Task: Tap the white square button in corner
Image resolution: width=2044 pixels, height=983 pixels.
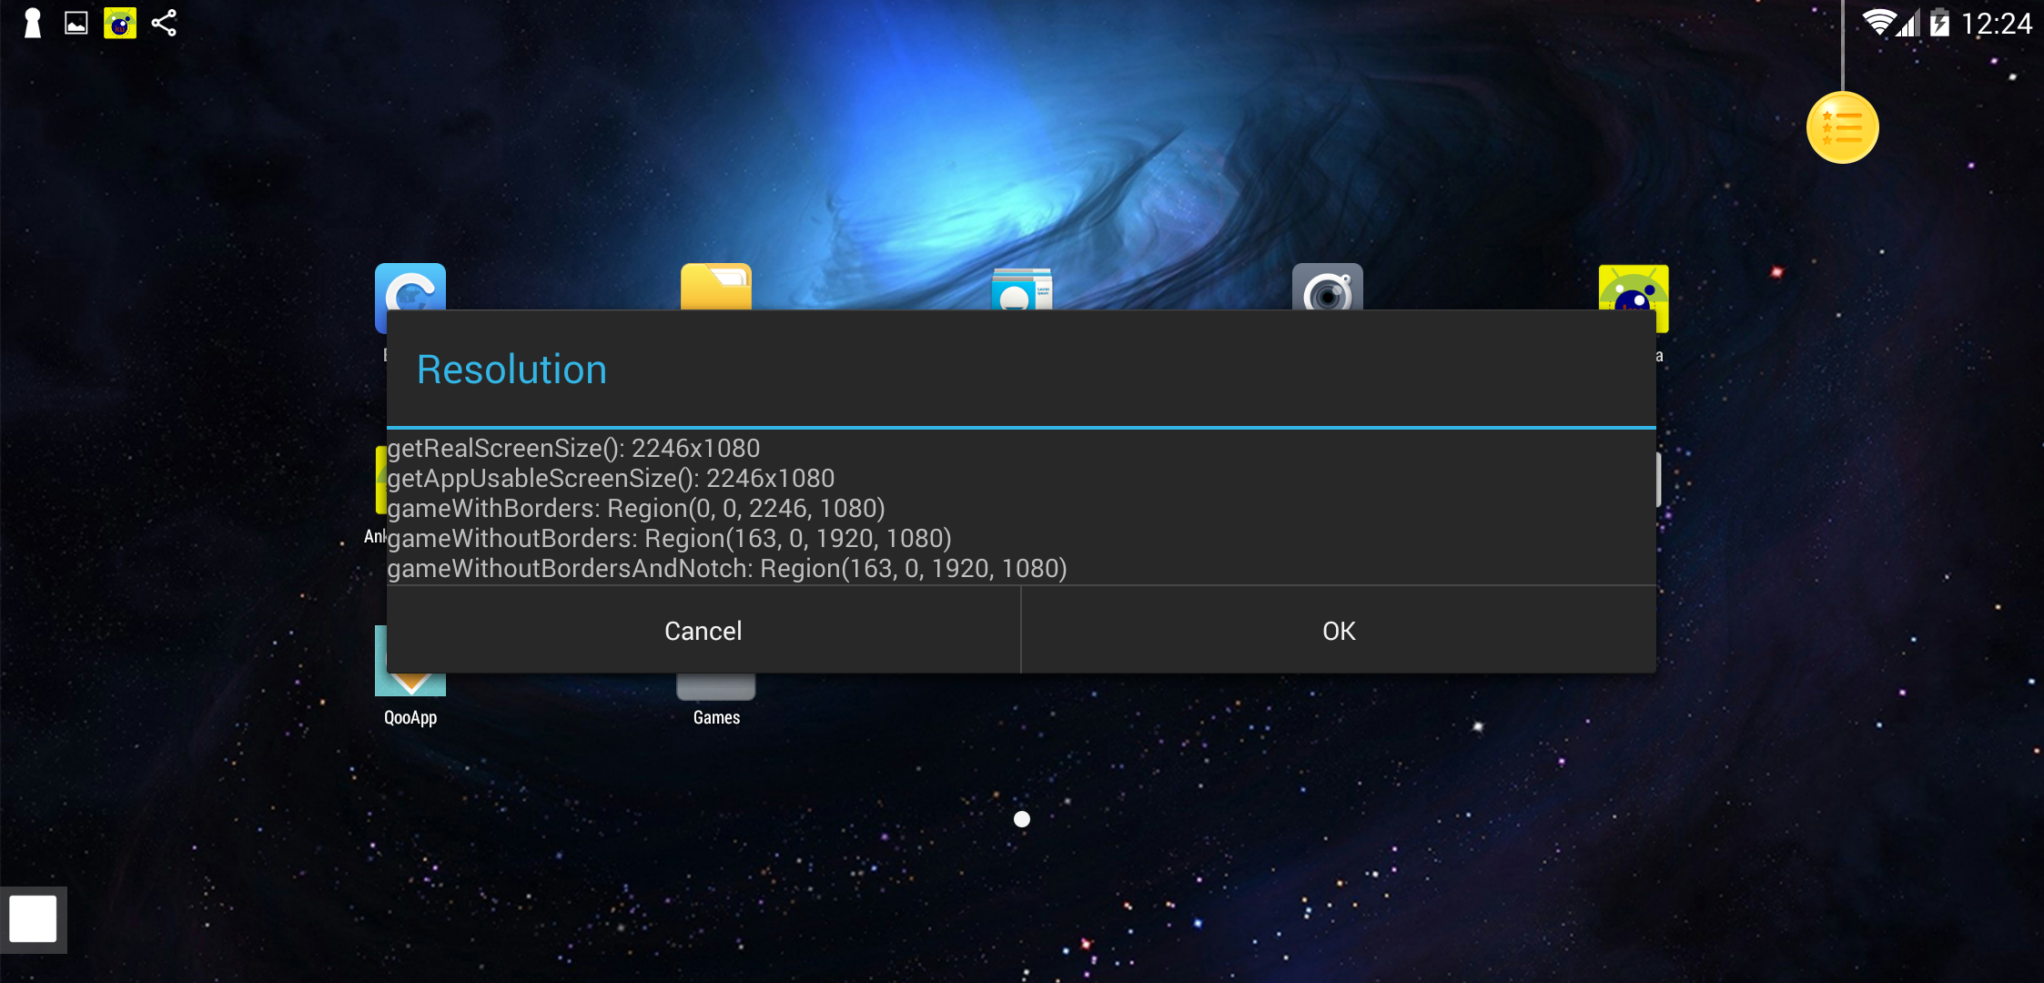Action: coord(33,919)
